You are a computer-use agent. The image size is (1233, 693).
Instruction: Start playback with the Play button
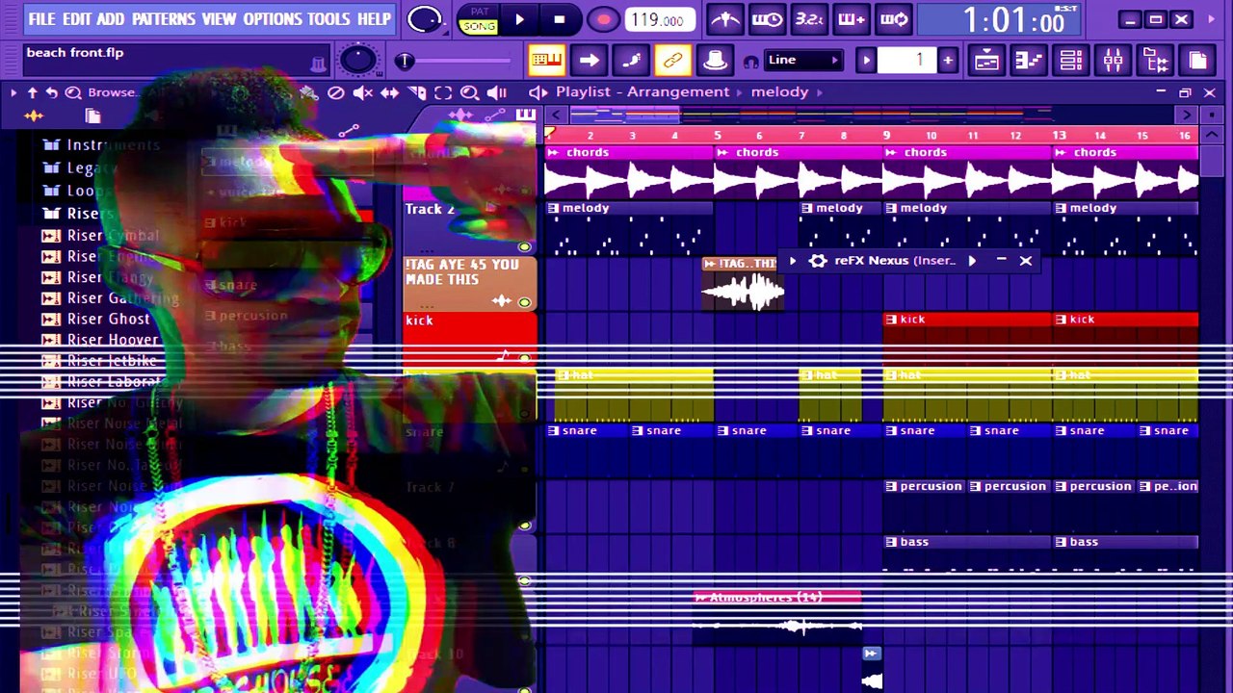pyautogui.click(x=519, y=19)
